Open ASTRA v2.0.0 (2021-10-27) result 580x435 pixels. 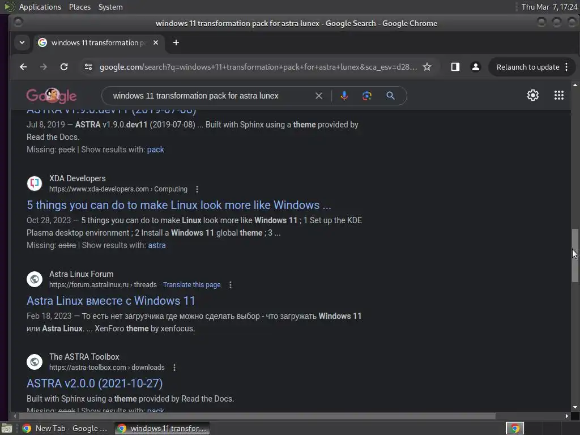[x=95, y=383]
